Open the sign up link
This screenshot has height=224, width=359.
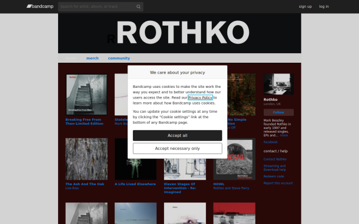point(305,7)
